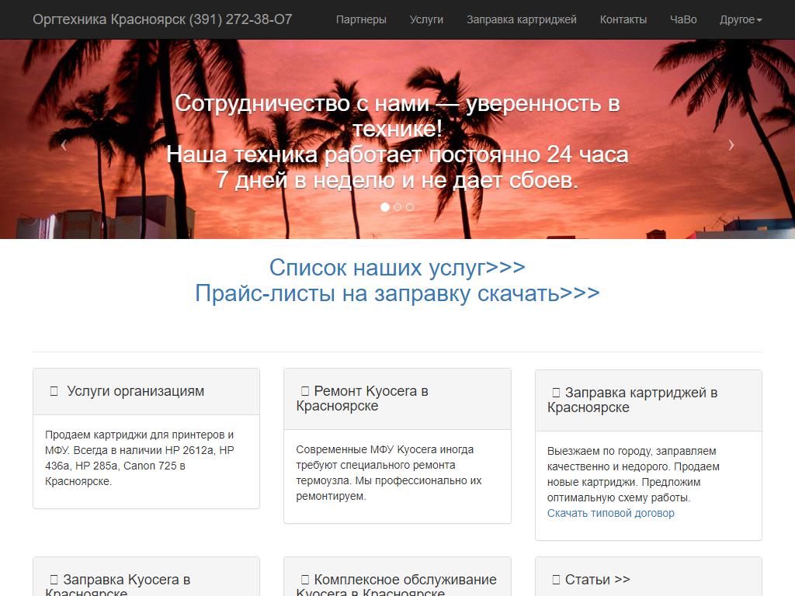Click Скачать типовой договор link

[x=610, y=513]
